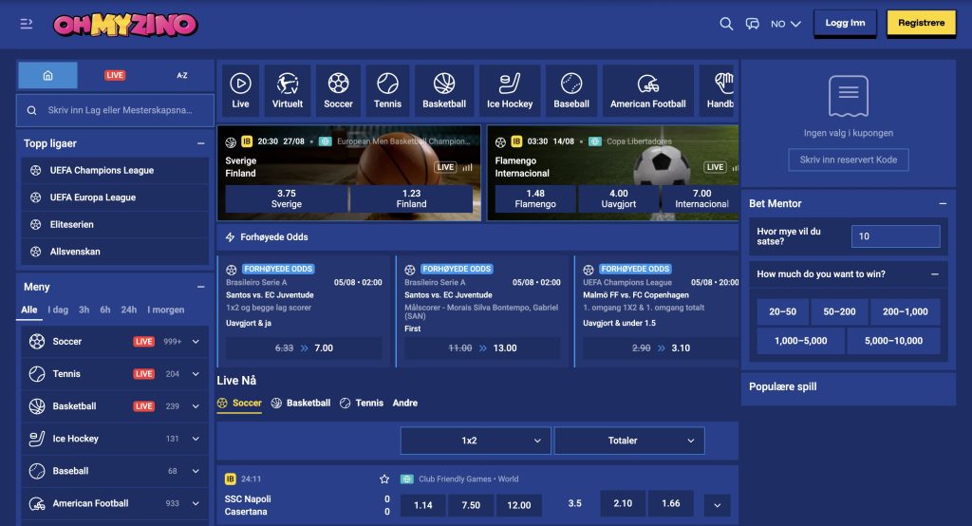
Task: Select the home tab in sidebar
Action: (x=47, y=75)
